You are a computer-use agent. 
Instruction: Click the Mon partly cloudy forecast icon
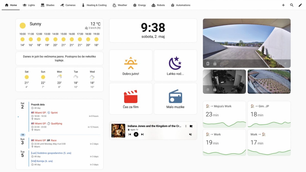pos(59,77)
